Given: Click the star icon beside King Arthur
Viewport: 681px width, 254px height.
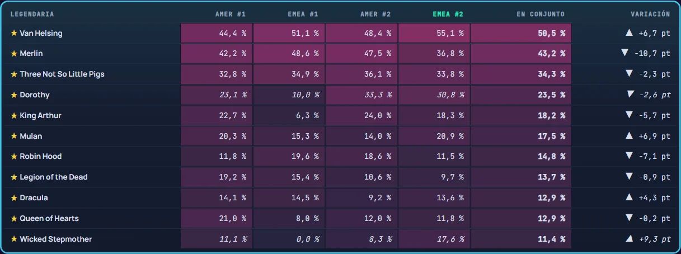Looking at the screenshot, I should (x=14, y=116).
